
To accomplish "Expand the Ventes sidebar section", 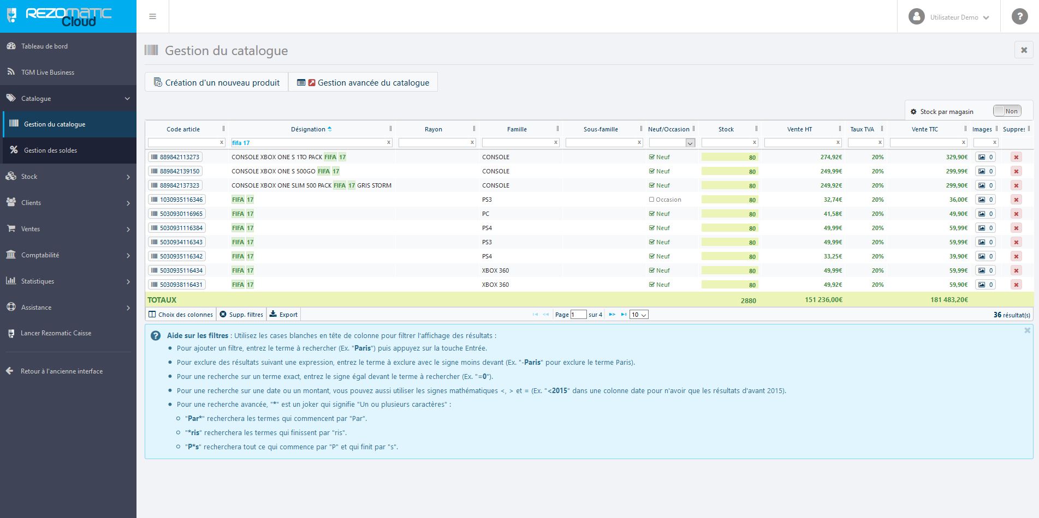I will click(68, 229).
